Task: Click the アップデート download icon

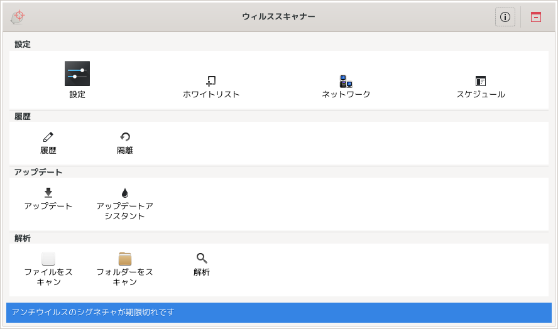Action: pyautogui.click(x=48, y=193)
